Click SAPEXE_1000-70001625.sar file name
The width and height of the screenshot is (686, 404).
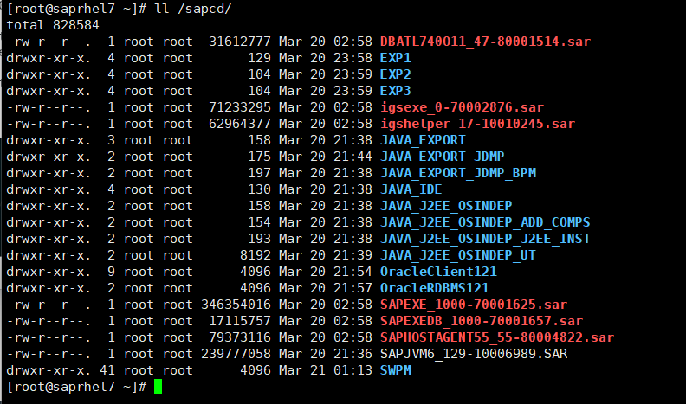click(474, 305)
